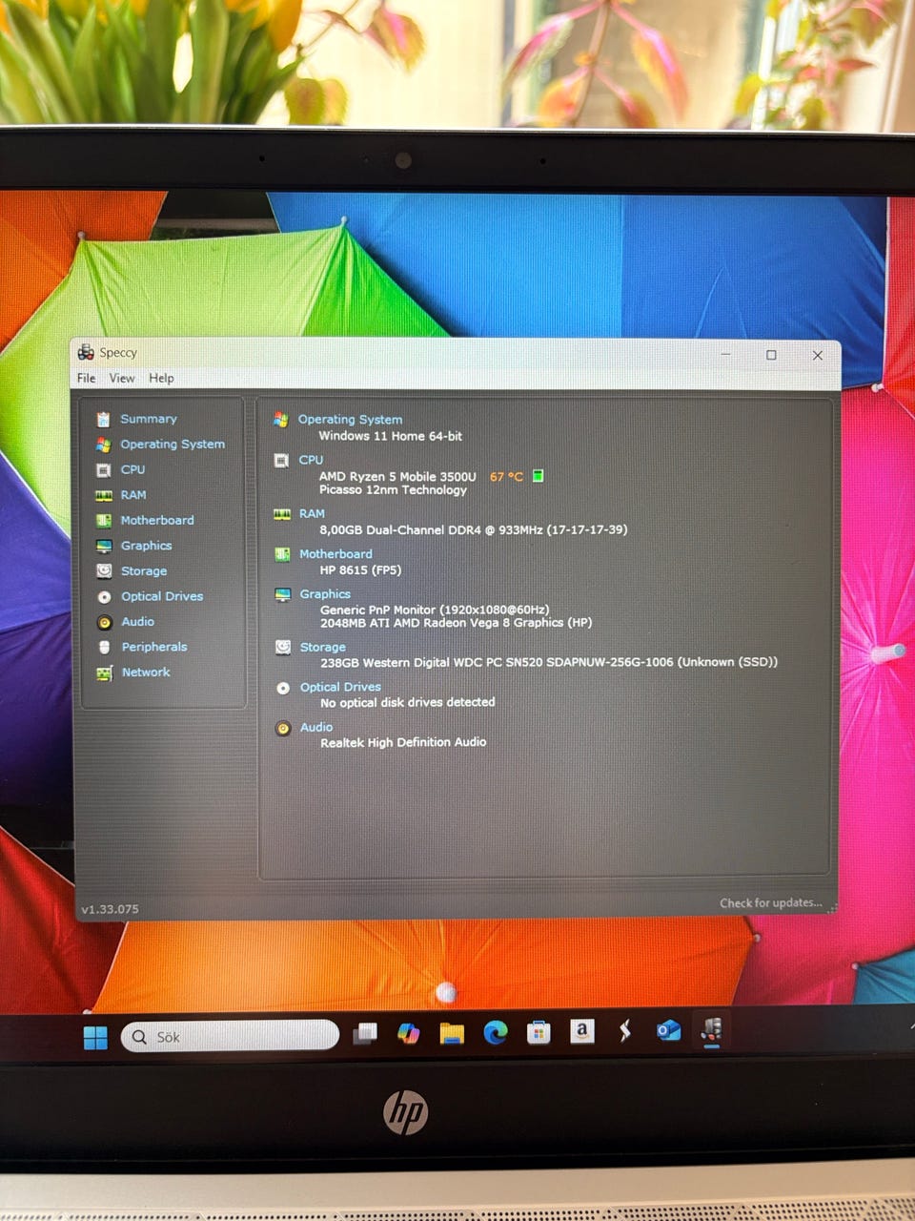Viewport: 915px width, 1221px height.
Task: Open the Operating System heading link in summary
Action: click(x=350, y=420)
